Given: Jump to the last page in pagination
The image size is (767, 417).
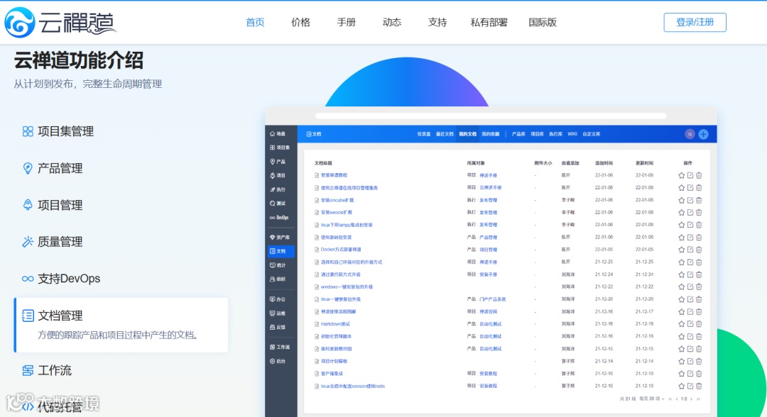Looking at the screenshot, I should coord(698,399).
